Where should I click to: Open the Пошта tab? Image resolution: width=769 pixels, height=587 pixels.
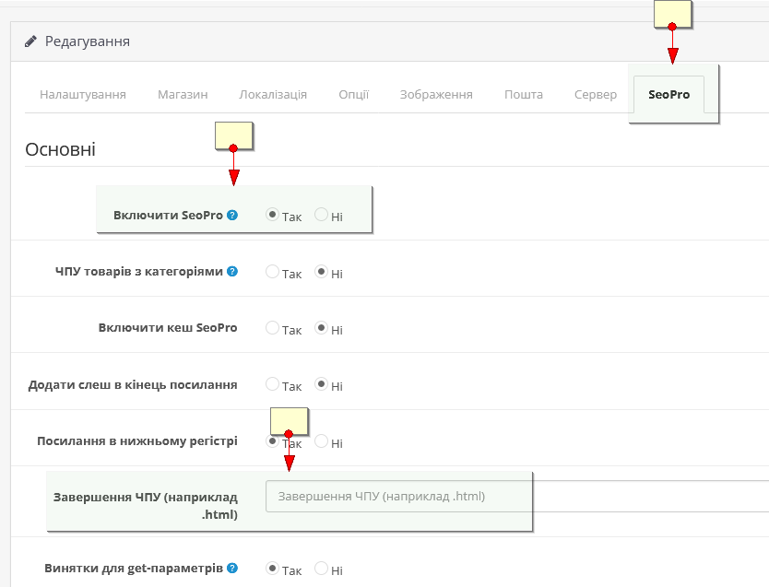pos(524,95)
